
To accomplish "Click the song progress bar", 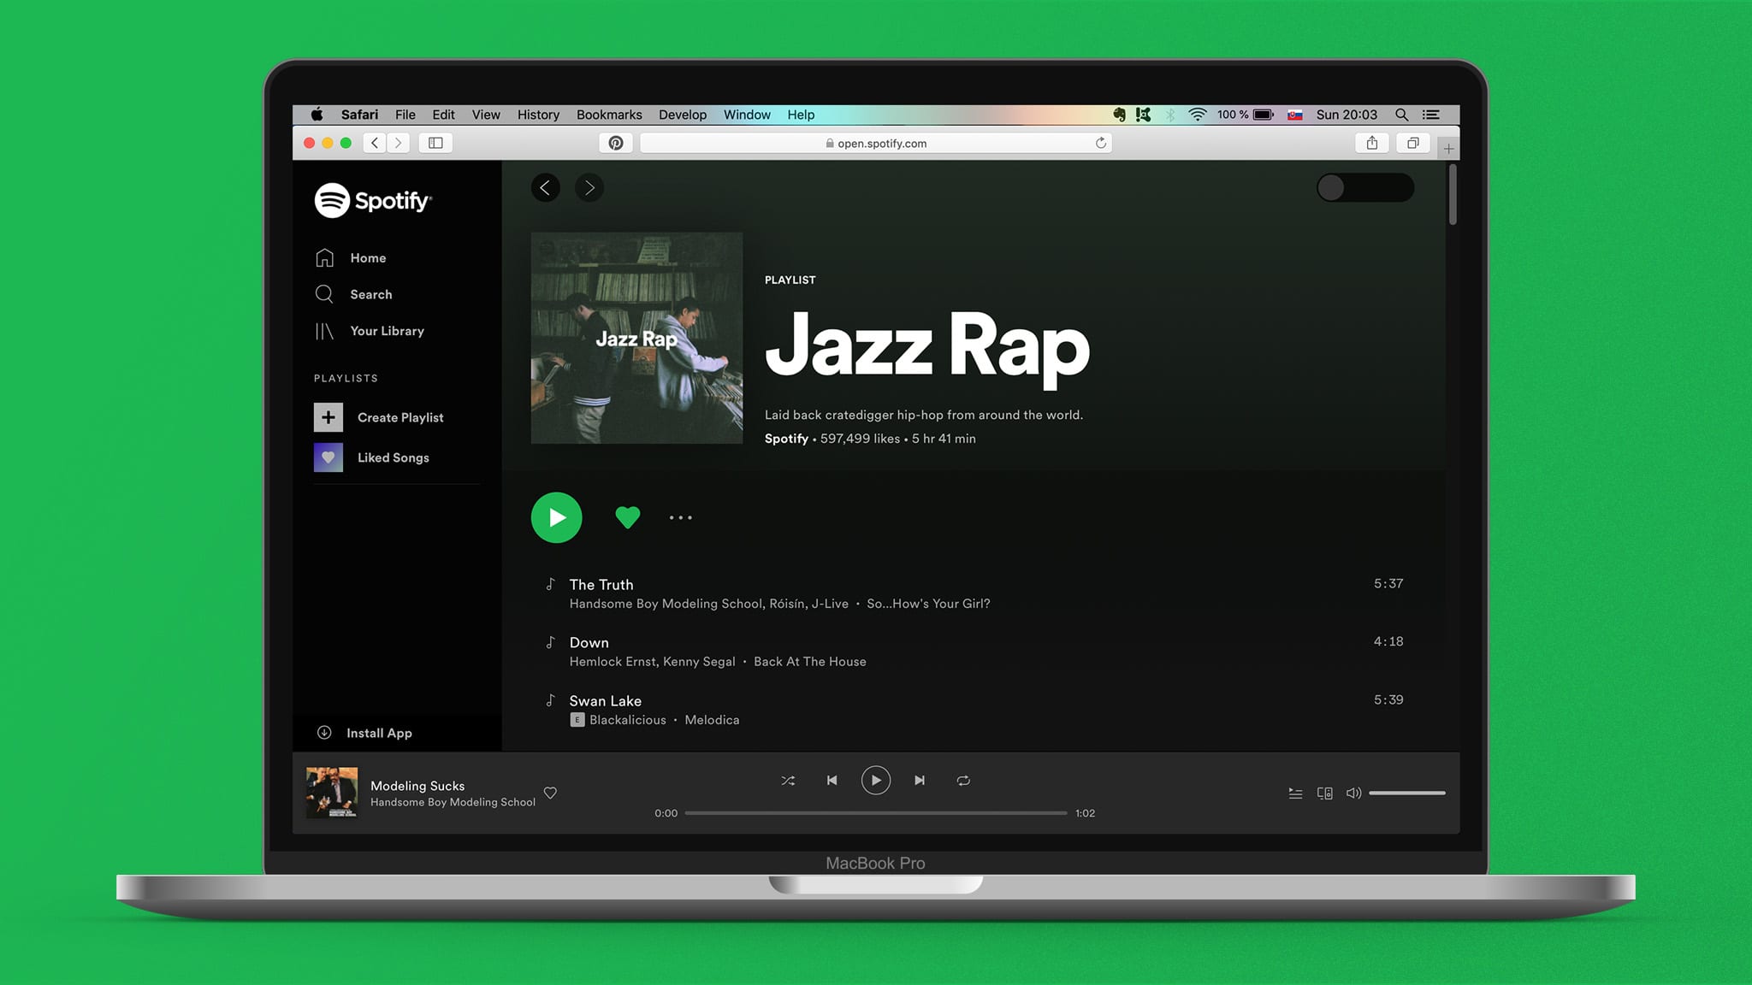I will coord(876,813).
